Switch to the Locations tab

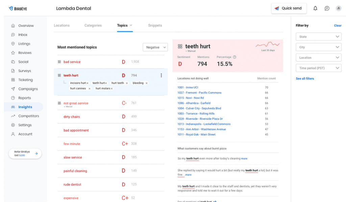[x=61, y=25]
